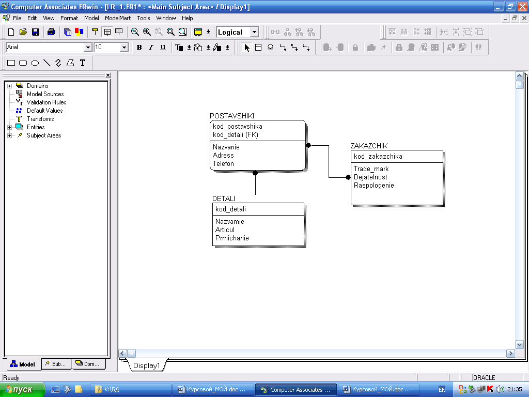The height and width of the screenshot is (397, 529).
Task: Expand the Subject Areas tree node
Action: [9, 135]
